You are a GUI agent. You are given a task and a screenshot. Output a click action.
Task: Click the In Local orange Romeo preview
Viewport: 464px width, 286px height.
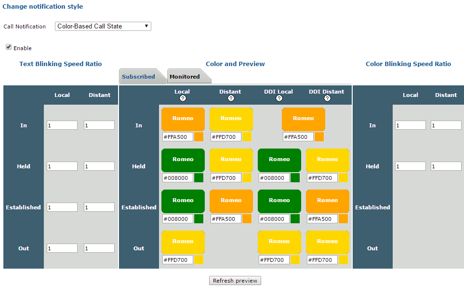pyautogui.click(x=183, y=119)
